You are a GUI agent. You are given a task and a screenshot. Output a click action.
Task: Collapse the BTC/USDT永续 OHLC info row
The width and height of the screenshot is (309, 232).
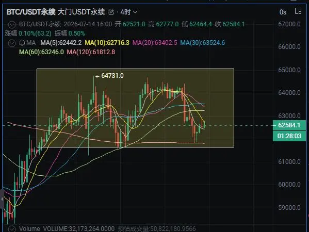[12, 25]
